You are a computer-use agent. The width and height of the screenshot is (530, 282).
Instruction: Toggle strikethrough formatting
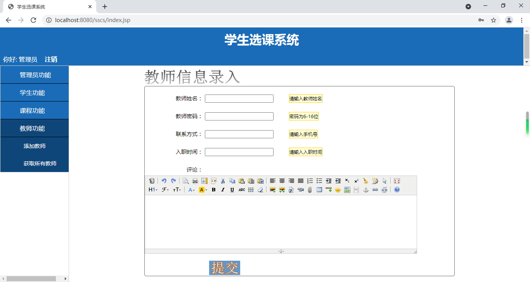click(x=242, y=190)
